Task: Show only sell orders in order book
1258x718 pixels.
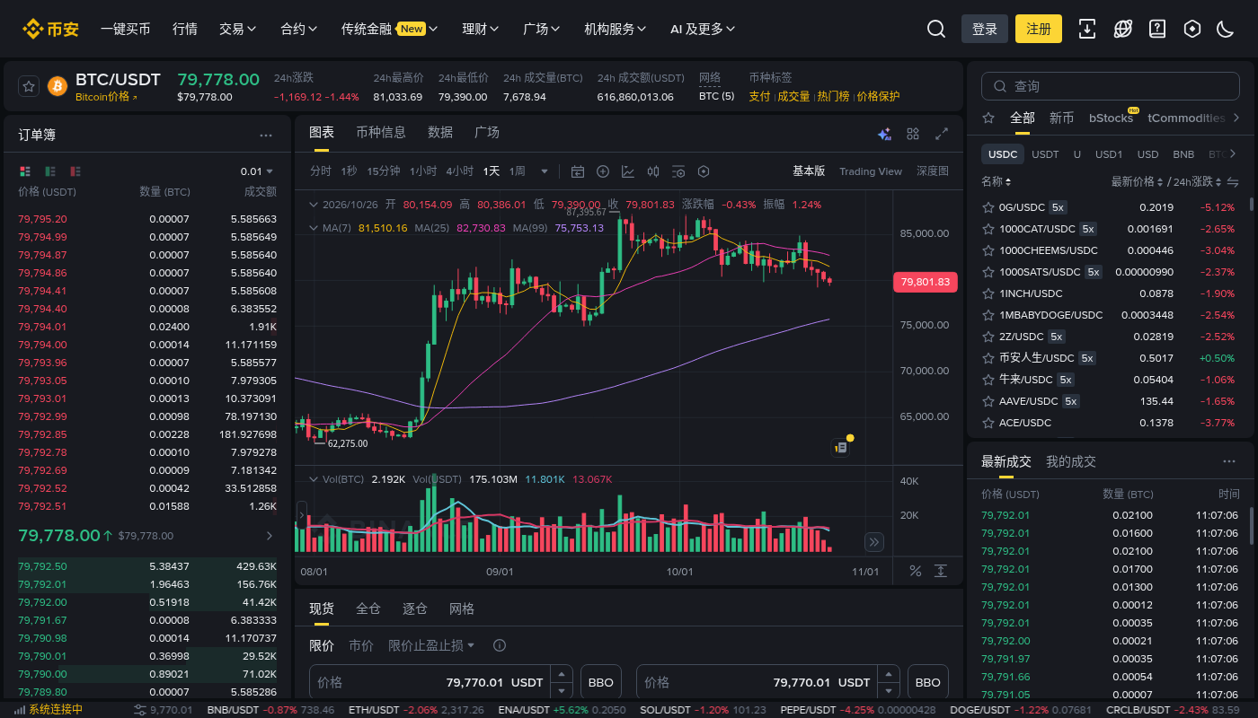Action: pyautogui.click(x=76, y=171)
